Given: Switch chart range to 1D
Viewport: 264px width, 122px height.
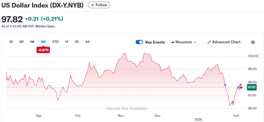Looking at the screenshot, I should (x=11, y=42).
